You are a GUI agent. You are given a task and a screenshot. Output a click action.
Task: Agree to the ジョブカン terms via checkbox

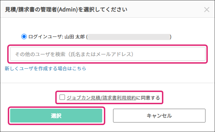tap(62, 97)
